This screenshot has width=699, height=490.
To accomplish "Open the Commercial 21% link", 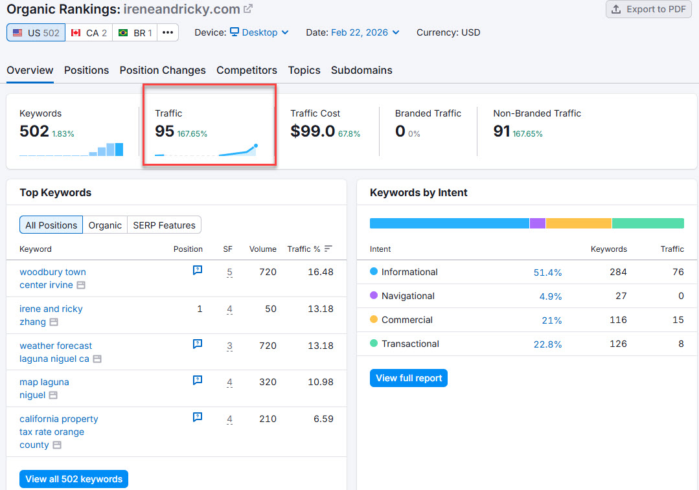I will tap(552, 320).
